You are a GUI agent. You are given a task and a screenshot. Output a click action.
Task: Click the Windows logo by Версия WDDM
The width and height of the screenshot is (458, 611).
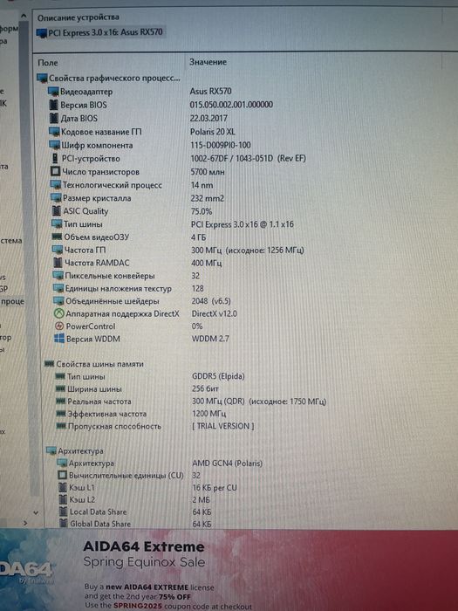click(59, 339)
